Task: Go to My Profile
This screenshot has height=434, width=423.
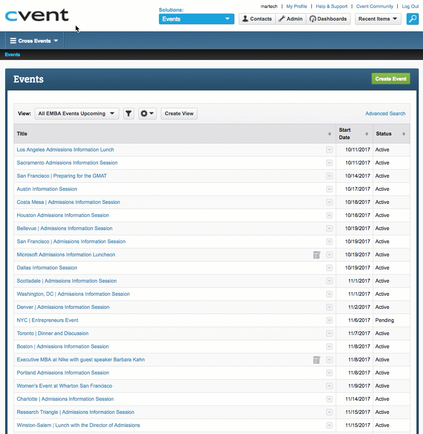Action: 297,6
